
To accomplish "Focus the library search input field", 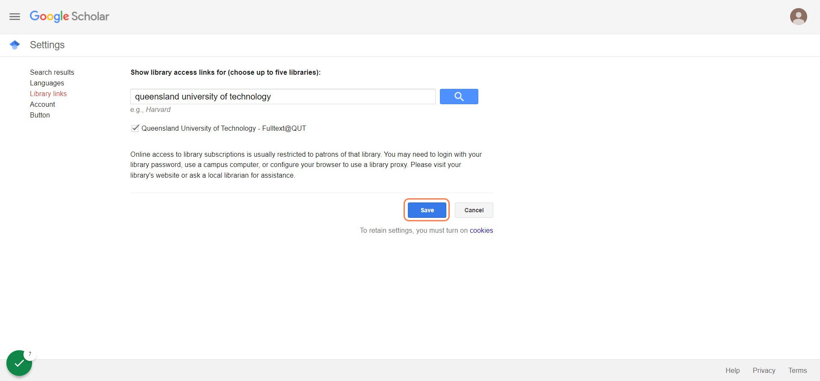I will [283, 97].
